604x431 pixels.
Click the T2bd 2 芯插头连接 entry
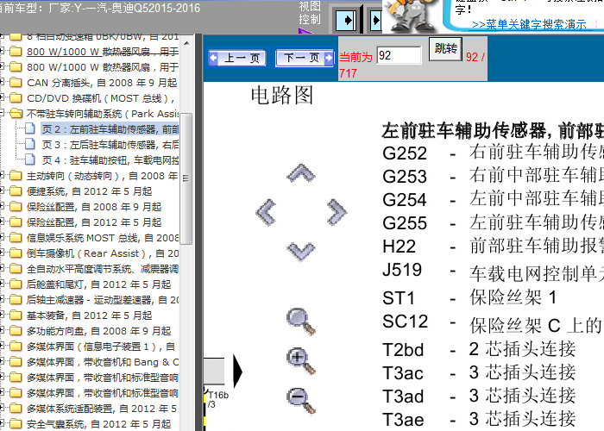coord(479,349)
